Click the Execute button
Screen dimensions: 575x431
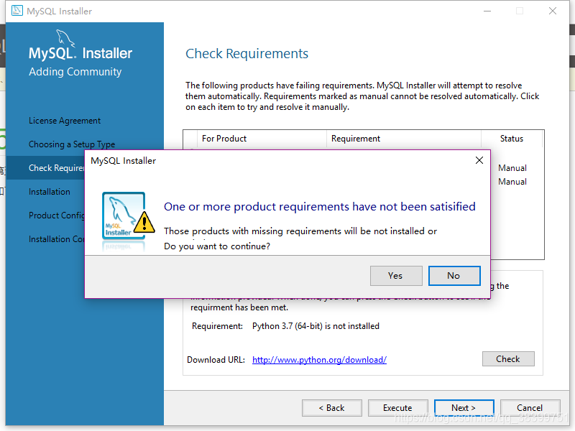398,408
